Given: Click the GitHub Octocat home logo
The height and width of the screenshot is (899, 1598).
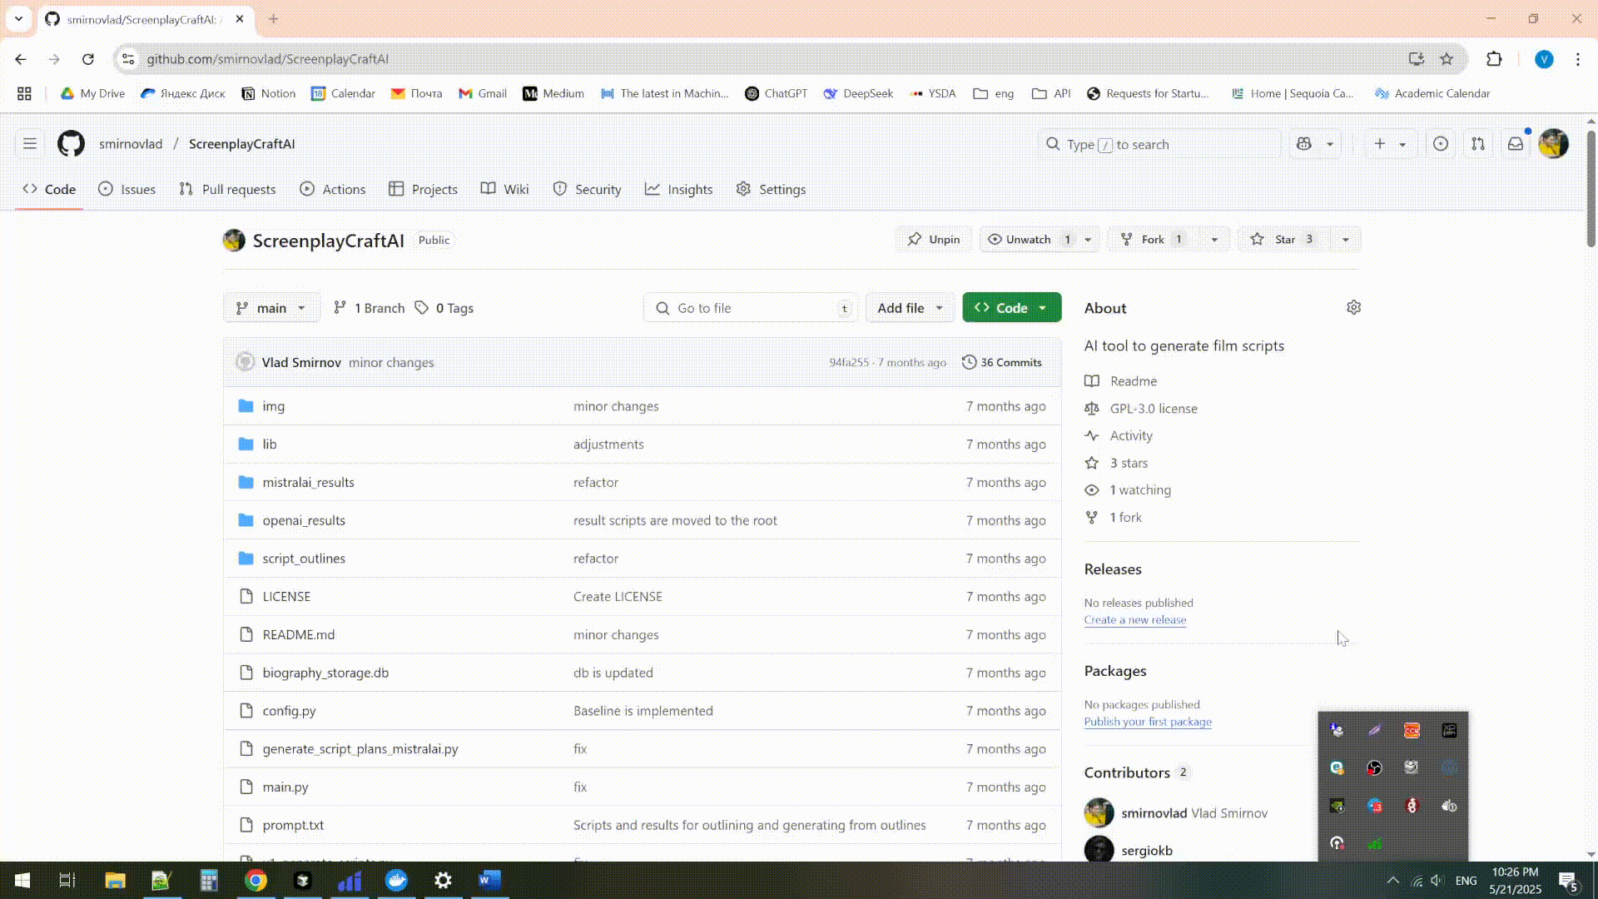Looking at the screenshot, I should (x=71, y=144).
